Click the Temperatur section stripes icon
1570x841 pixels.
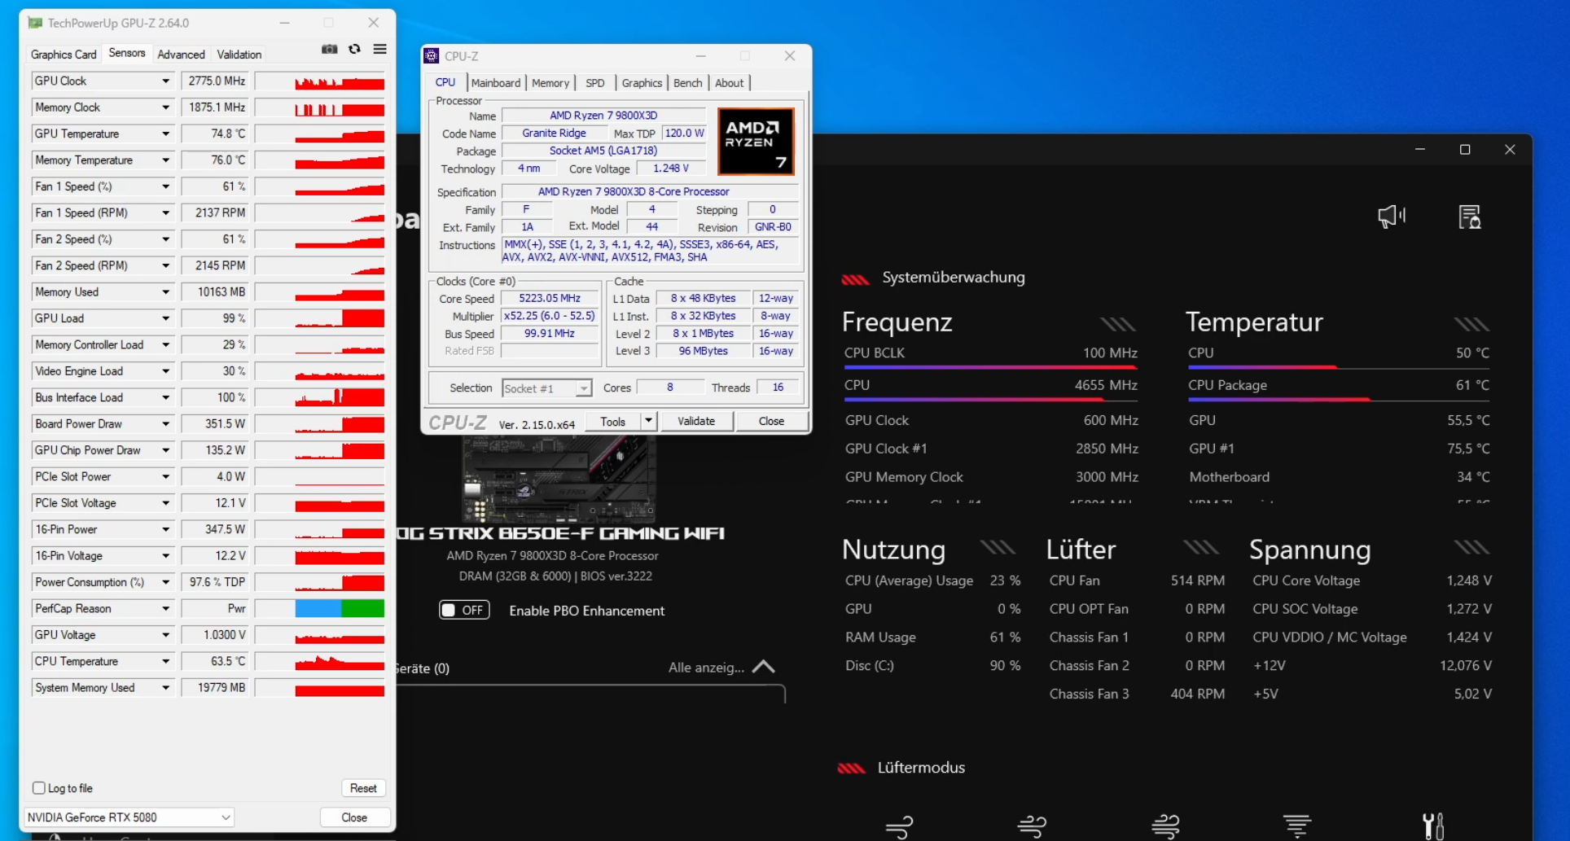click(1471, 324)
